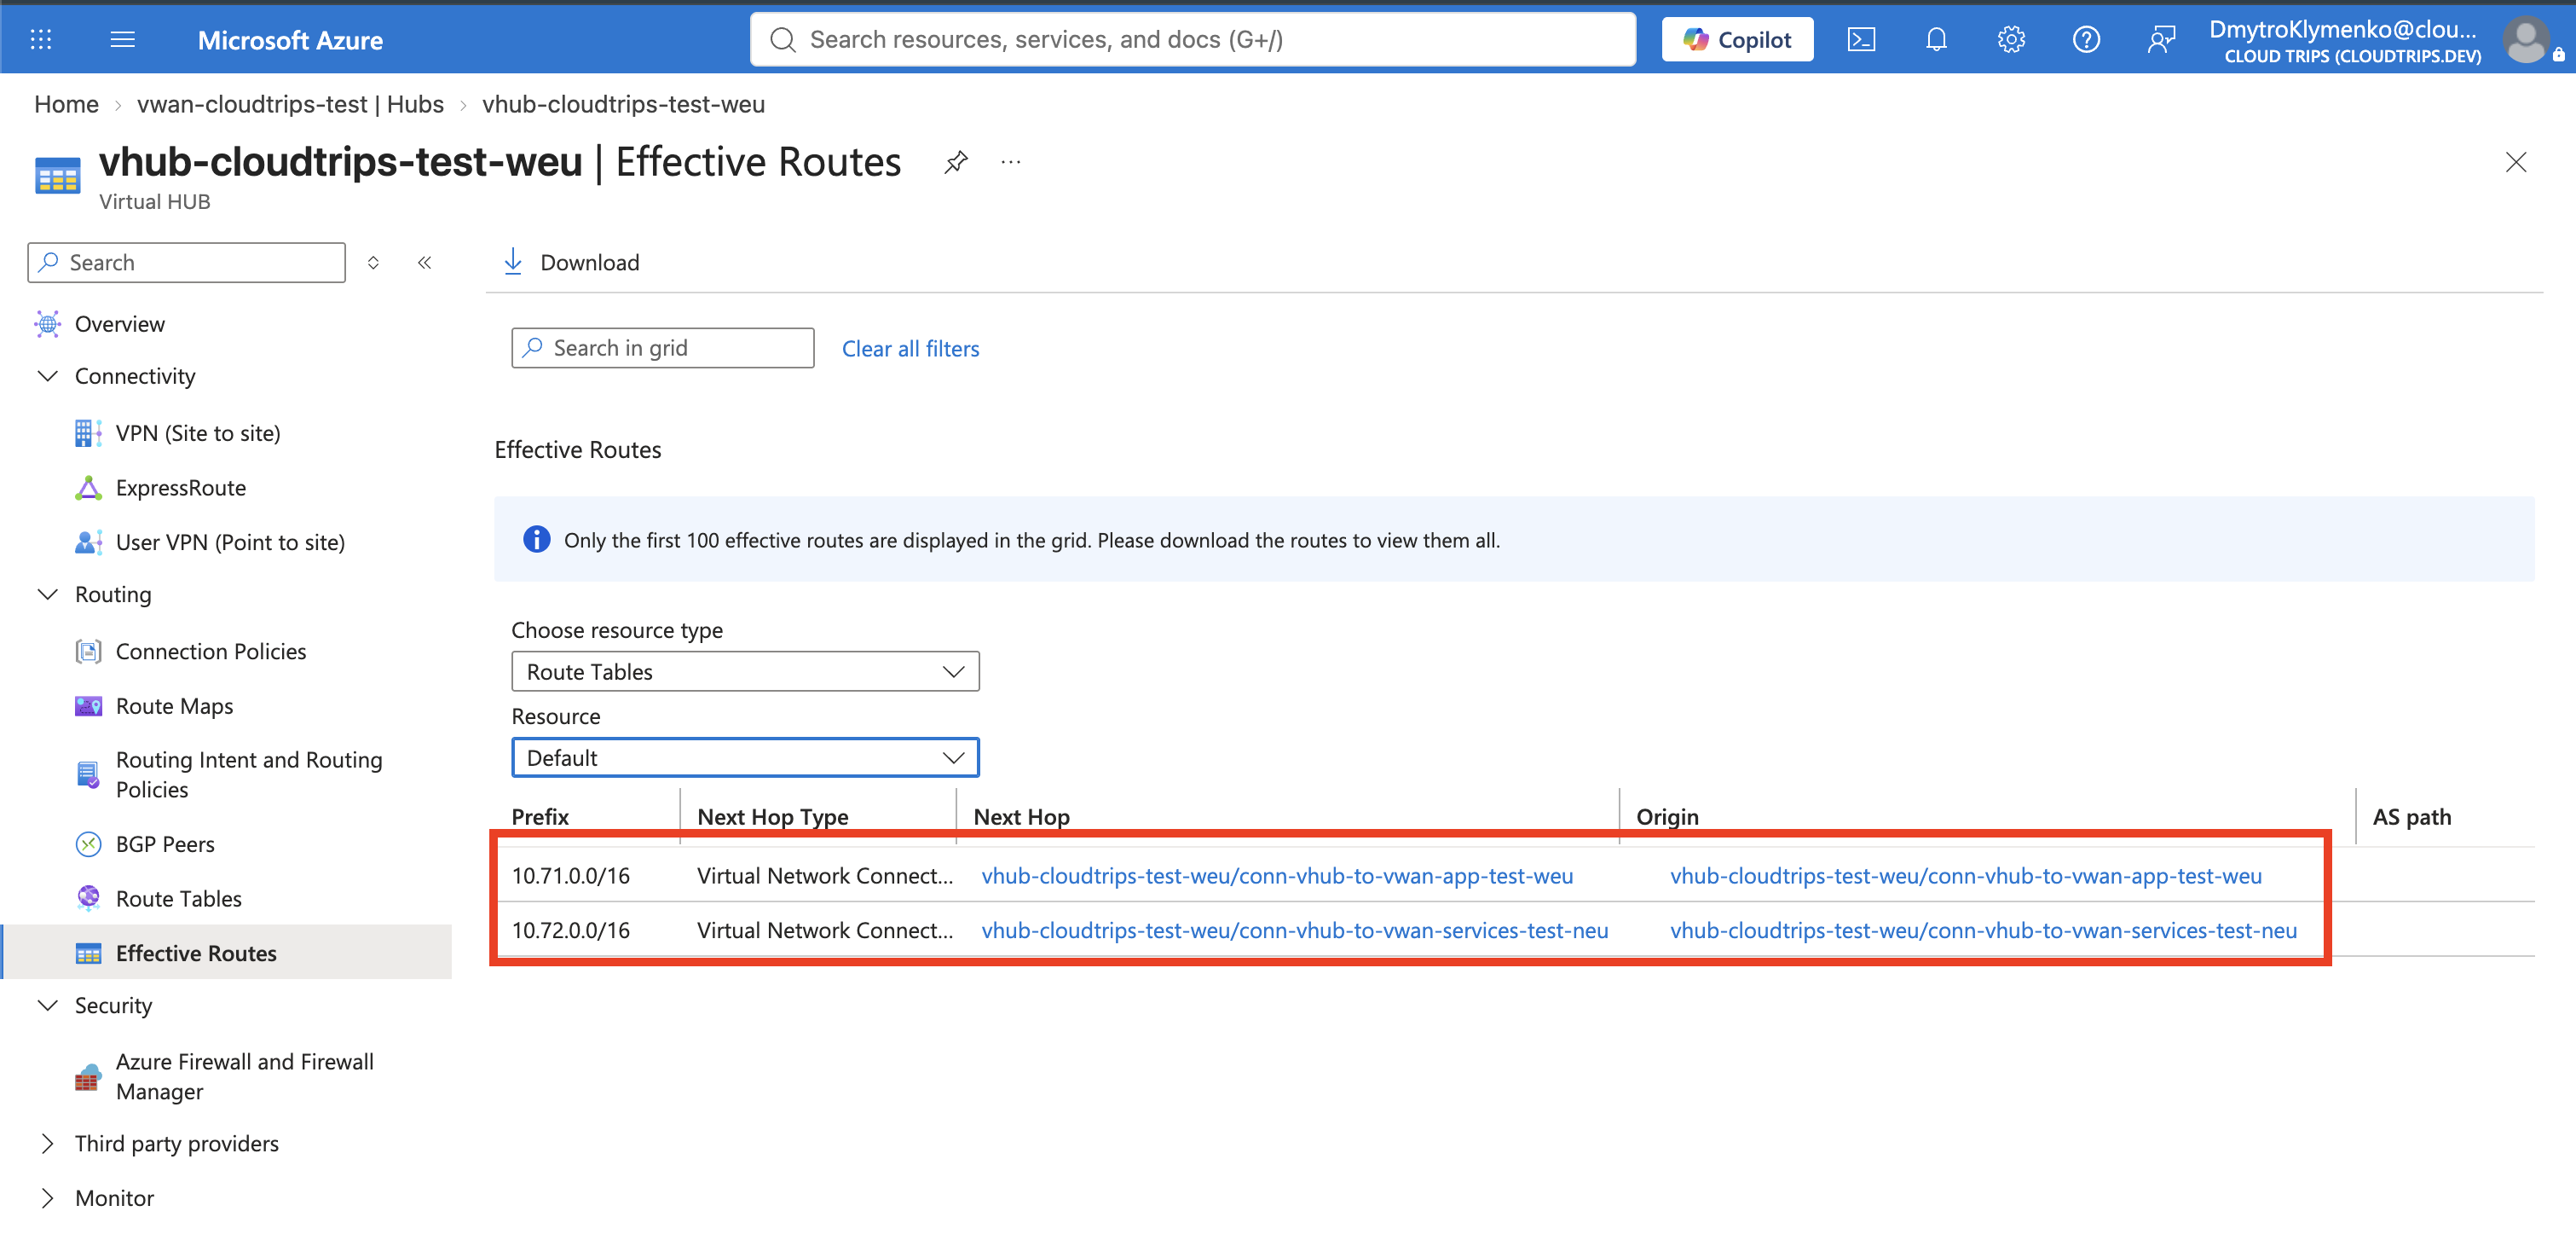Open Routing Intent and Routing Policies
Image resolution: width=2576 pixels, height=1252 pixels.
tap(249, 774)
